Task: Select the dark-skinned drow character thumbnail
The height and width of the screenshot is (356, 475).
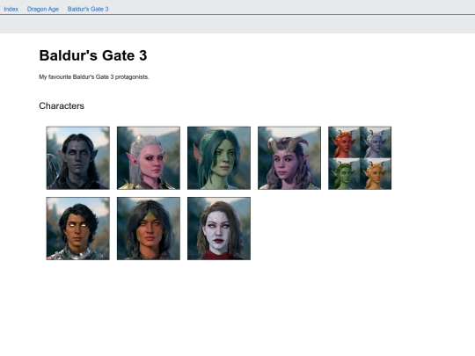Action: [x=78, y=158]
